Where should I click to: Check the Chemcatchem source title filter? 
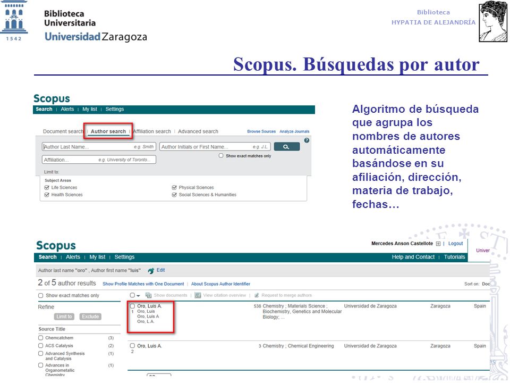(x=41, y=338)
